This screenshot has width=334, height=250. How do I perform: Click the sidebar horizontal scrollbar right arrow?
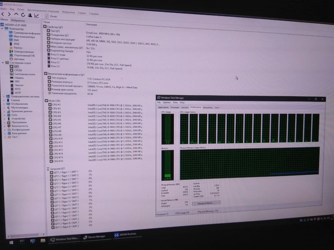point(44,234)
